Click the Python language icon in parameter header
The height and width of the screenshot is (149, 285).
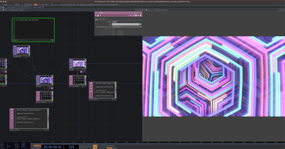136,15
